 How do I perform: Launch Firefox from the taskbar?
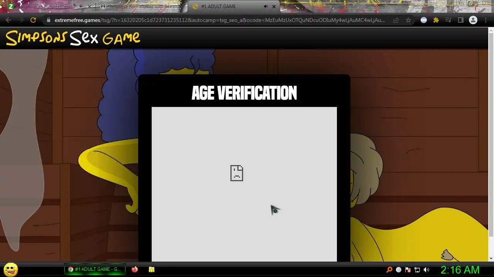click(134, 269)
